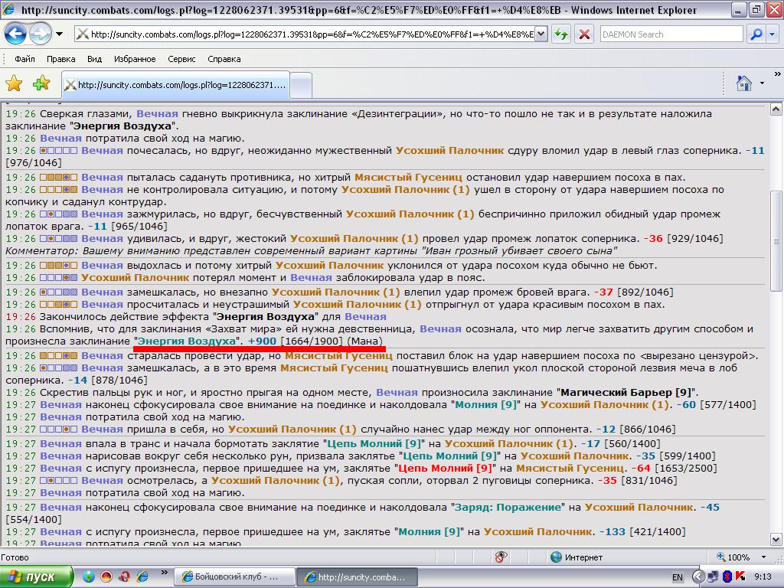This screenshot has height=588, width=784.
Task: Click health value [421/1400]
Action: 658,531
